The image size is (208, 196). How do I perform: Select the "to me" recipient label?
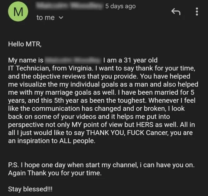(46, 18)
